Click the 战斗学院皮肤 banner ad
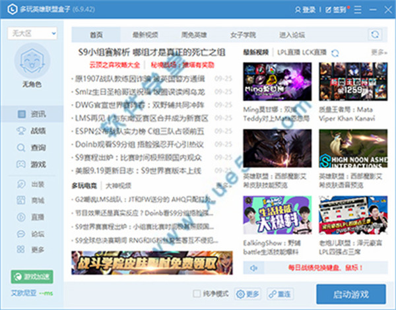Image resolution: width=396 pixels, height=310 pixels. [152, 263]
